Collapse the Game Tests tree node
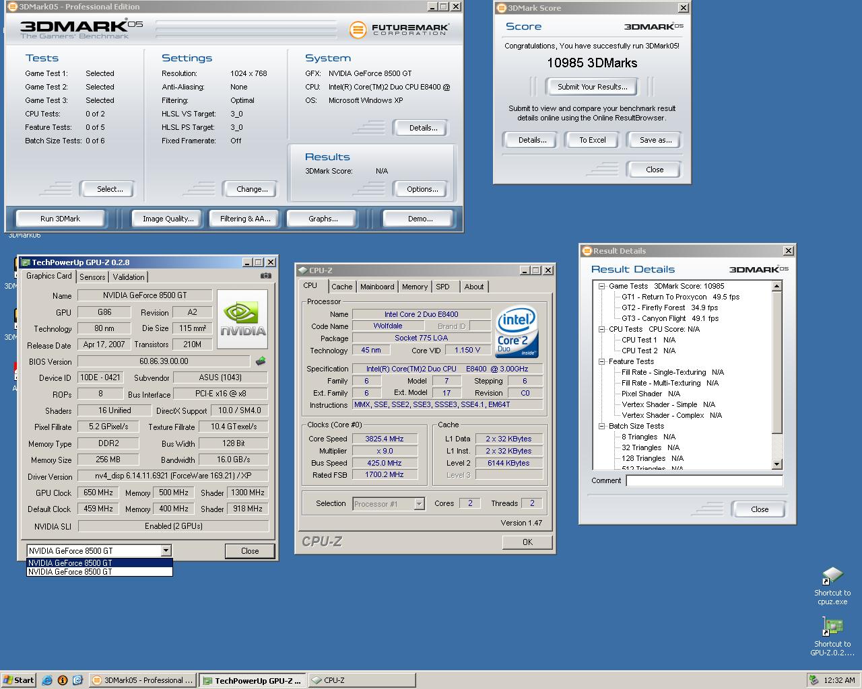This screenshot has width=862, height=689. point(602,286)
